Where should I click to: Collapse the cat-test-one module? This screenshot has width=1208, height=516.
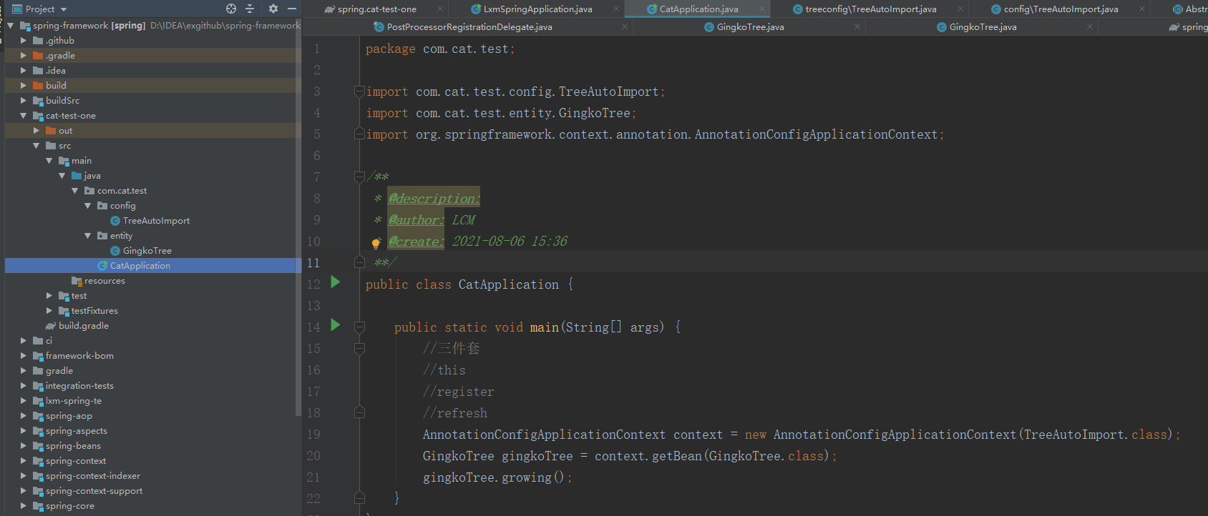[x=24, y=116]
